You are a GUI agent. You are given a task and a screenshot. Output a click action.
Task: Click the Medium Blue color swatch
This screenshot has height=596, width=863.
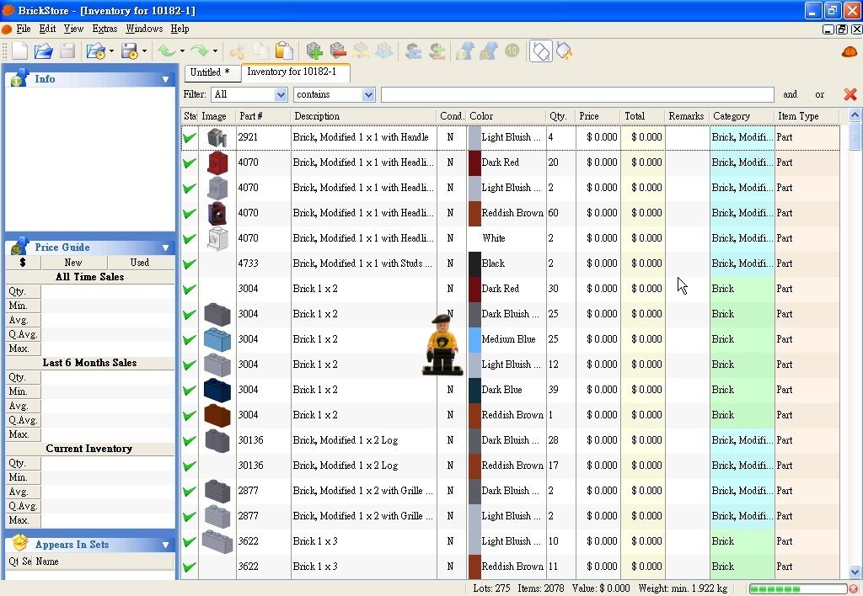click(x=474, y=339)
